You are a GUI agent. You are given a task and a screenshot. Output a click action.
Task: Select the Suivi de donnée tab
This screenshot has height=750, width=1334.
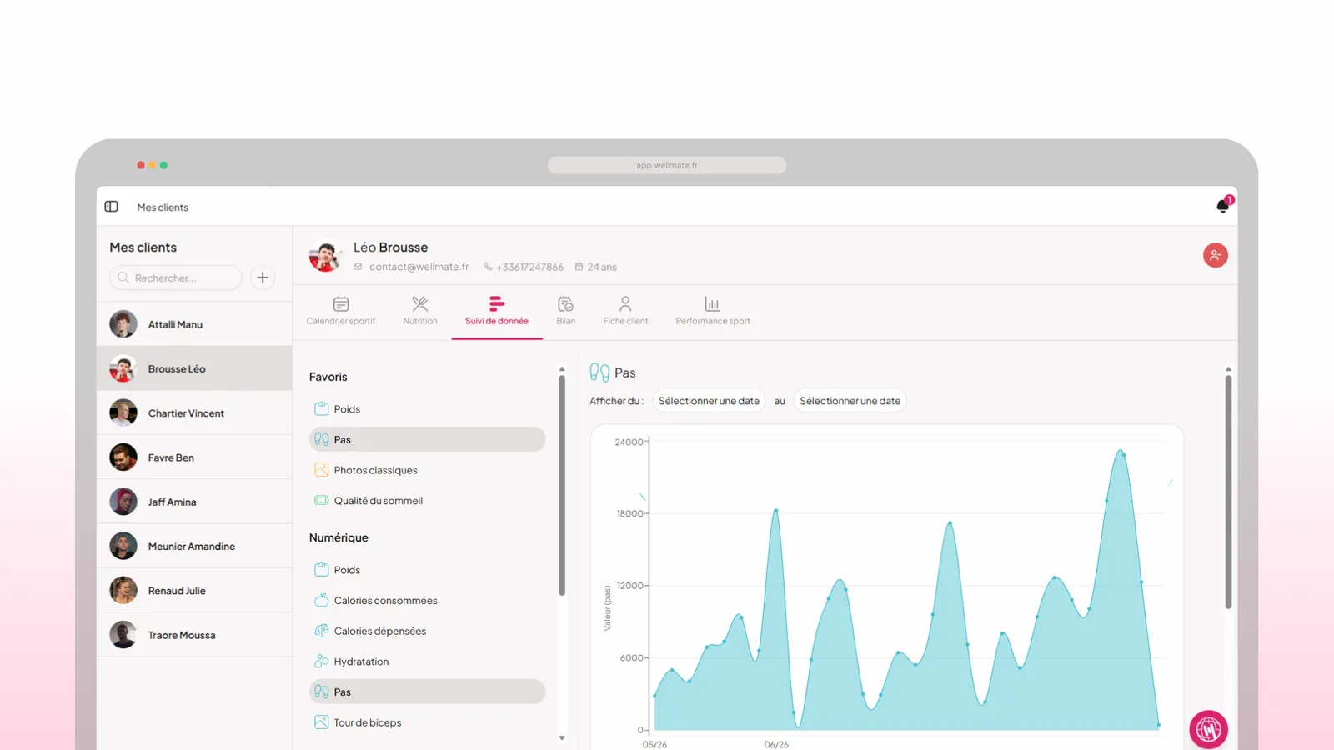coord(497,311)
